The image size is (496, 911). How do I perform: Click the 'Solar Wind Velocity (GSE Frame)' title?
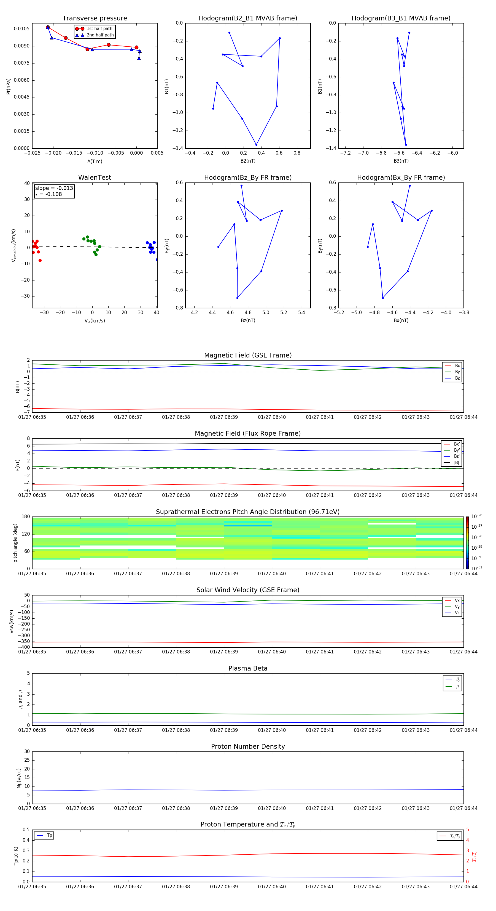(248, 590)
